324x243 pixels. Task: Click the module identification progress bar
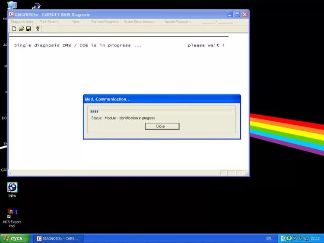point(162,111)
